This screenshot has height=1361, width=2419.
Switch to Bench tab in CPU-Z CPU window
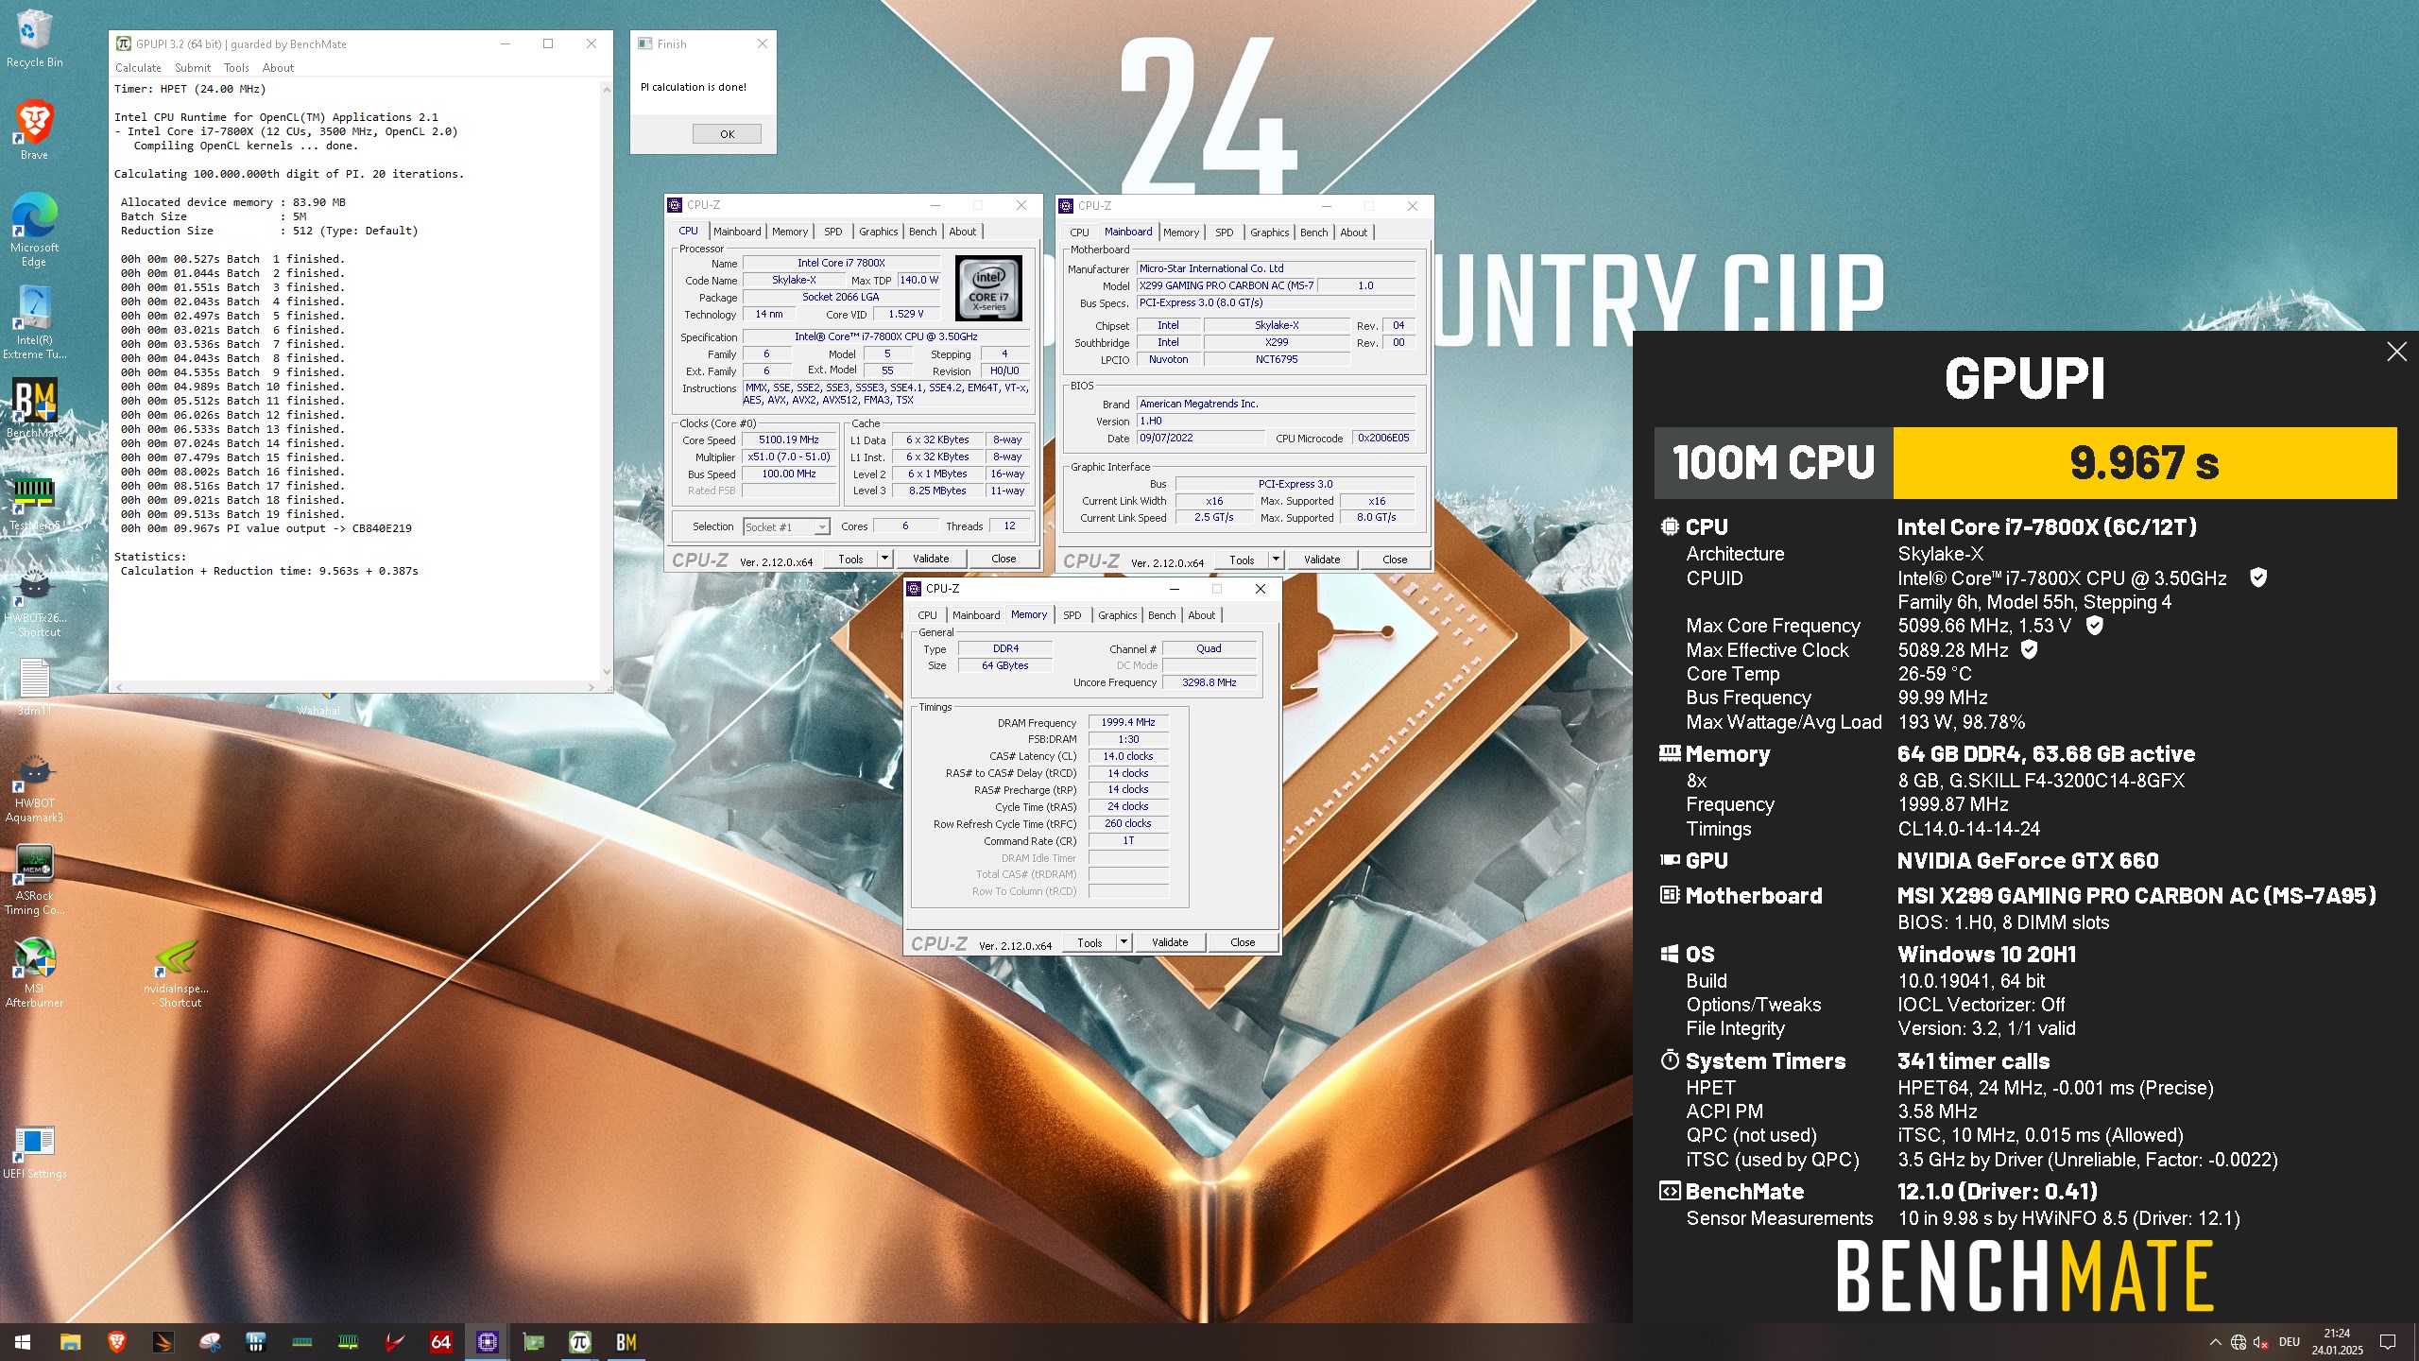922,232
